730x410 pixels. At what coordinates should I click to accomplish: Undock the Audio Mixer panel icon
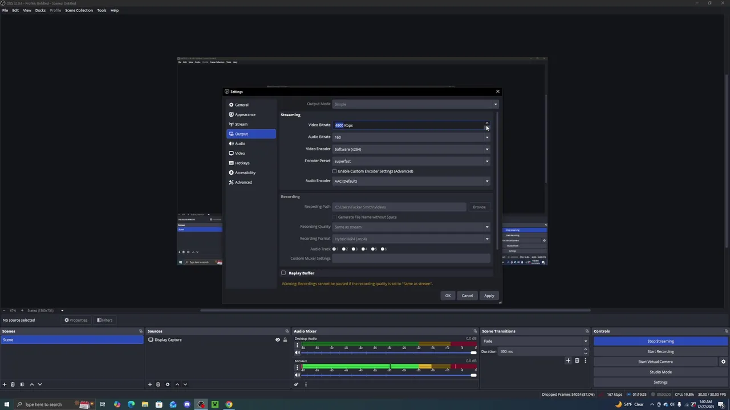[475, 331]
